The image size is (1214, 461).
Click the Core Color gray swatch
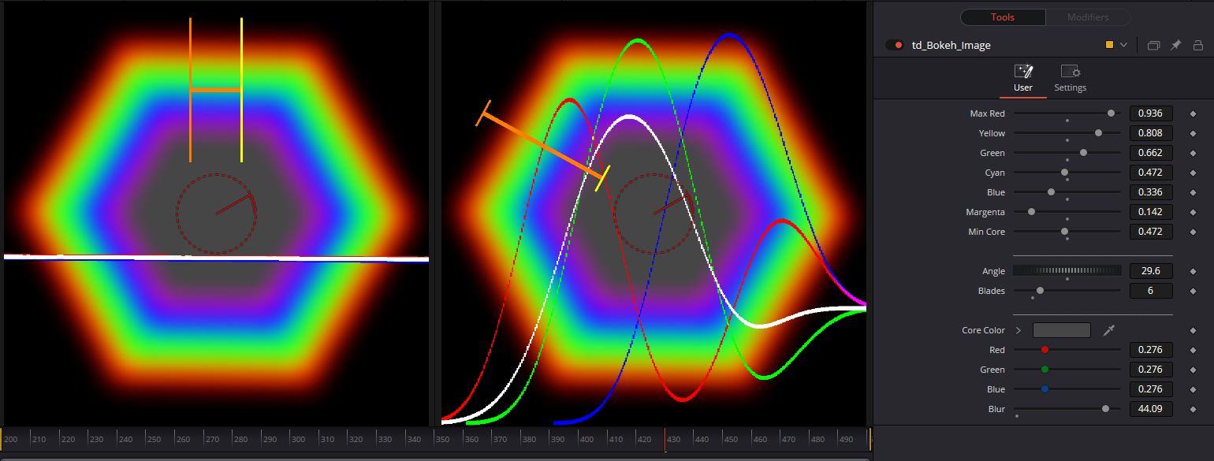pyautogui.click(x=1062, y=330)
